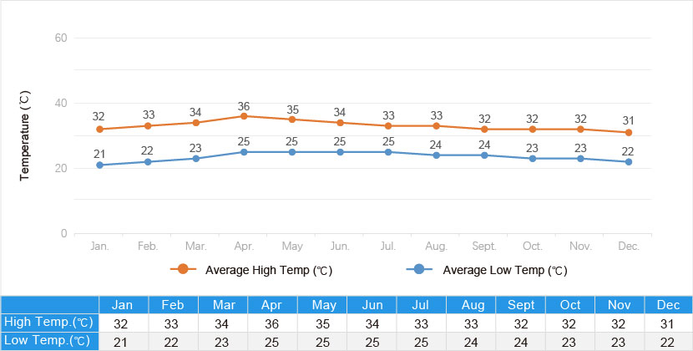Toggle the Average Low Temp legend series
Screen dimensions: 693x351
[x=504, y=270]
